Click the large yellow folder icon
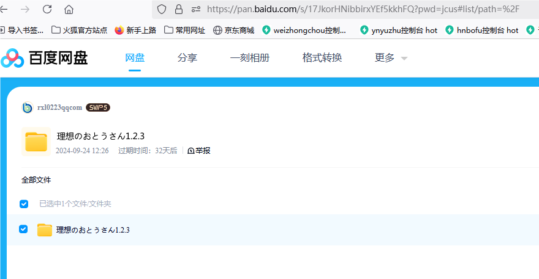 (x=36, y=142)
